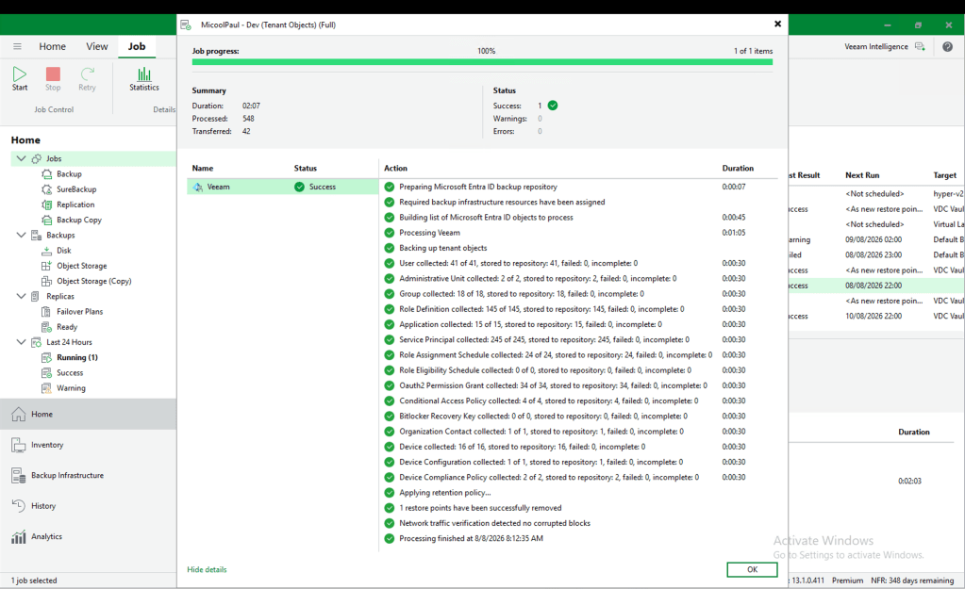Select 'Bitlocker Recovery Key collected' line
Image resolution: width=965 pixels, height=589 pixels.
[x=542, y=417]
